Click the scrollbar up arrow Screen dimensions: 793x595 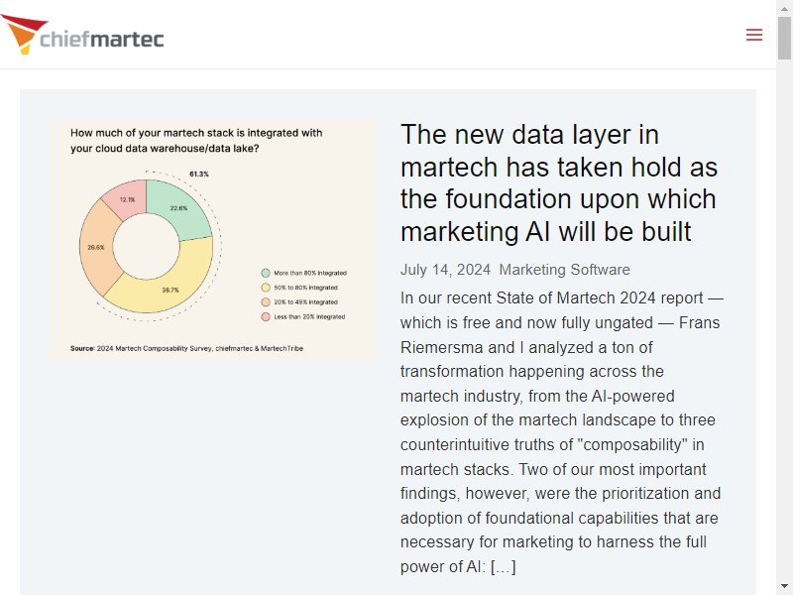pos(784,8)
